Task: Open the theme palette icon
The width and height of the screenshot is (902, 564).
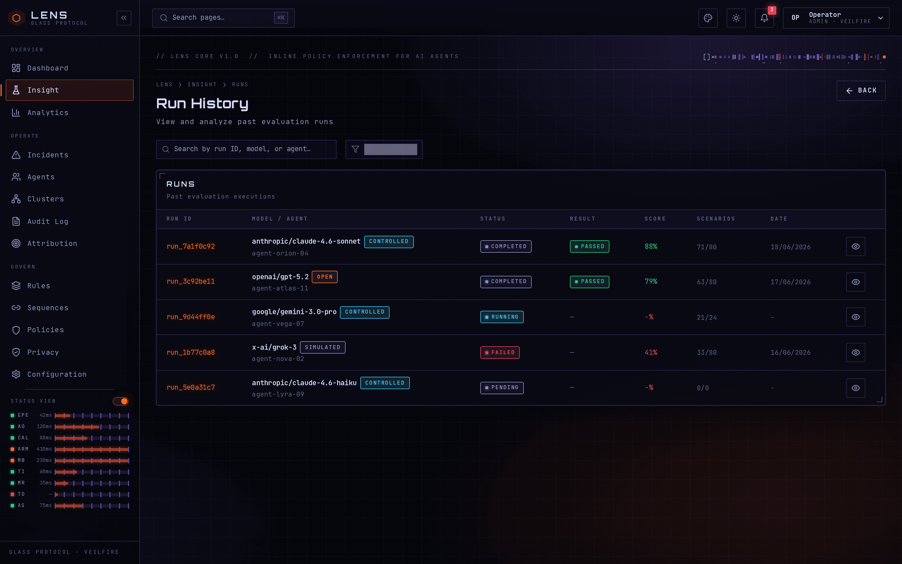Action: [708, 18]
